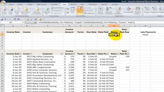Select cell with Big Valley Computing in row 9
This screenshot has height=92, width=164.
click(48, 56)
